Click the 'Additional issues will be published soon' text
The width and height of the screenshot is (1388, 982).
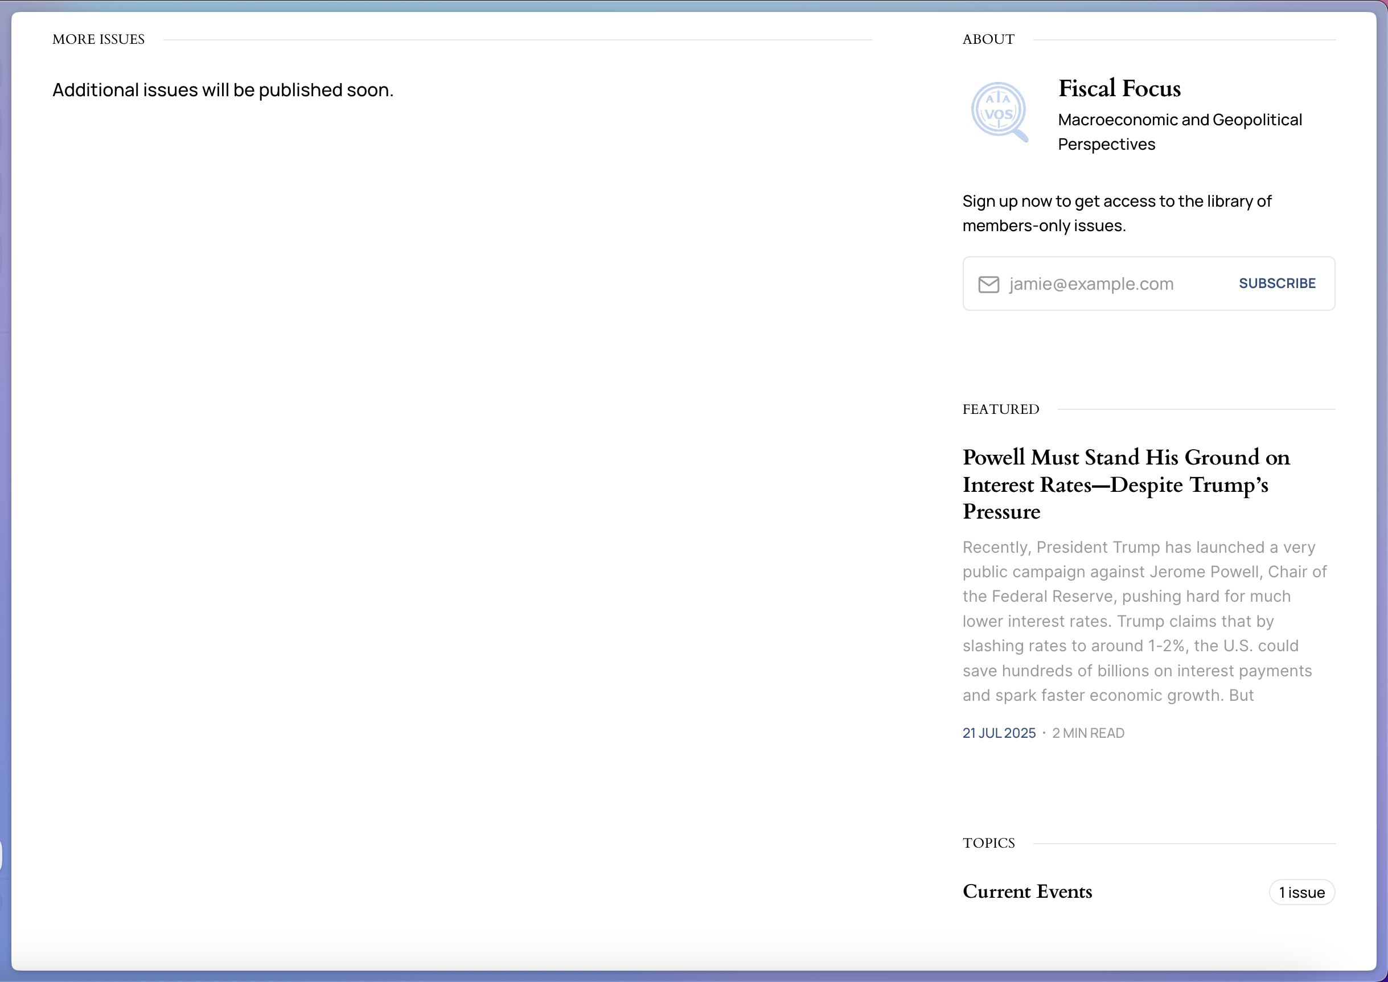pyautogui.click(x=223, y=90)
